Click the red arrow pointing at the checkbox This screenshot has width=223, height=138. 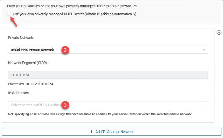click(14, 22)
